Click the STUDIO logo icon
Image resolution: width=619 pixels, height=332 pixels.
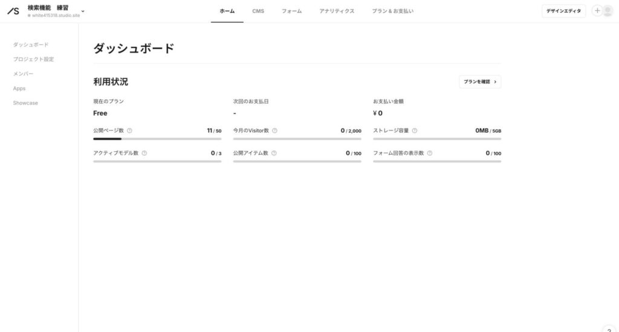13,11
